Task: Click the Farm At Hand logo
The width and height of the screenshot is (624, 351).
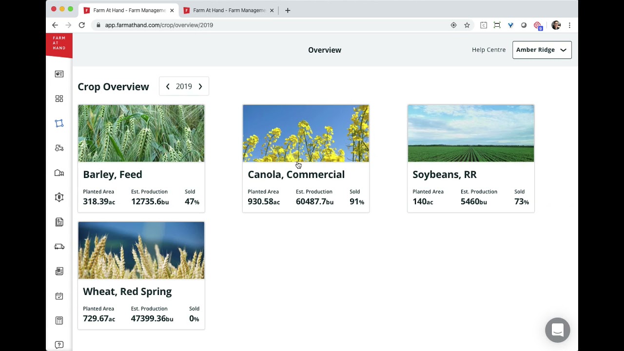Action: pyautogui.click(x=59, y=45)
